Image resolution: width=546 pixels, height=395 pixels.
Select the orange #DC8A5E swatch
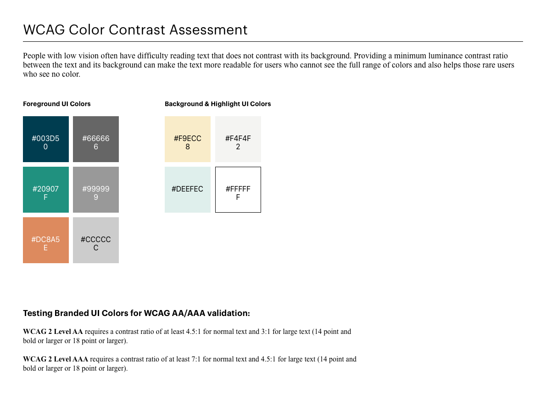point(45,240)
